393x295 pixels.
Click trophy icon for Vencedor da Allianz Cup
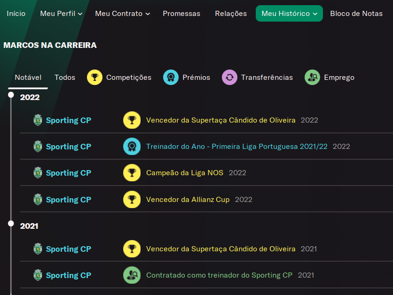click(x=132, y=200)
